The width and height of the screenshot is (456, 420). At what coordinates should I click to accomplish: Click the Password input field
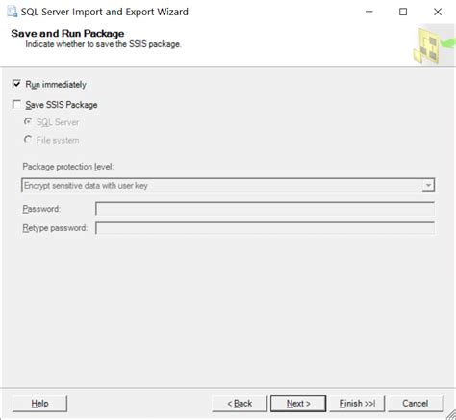pos(266,209)
